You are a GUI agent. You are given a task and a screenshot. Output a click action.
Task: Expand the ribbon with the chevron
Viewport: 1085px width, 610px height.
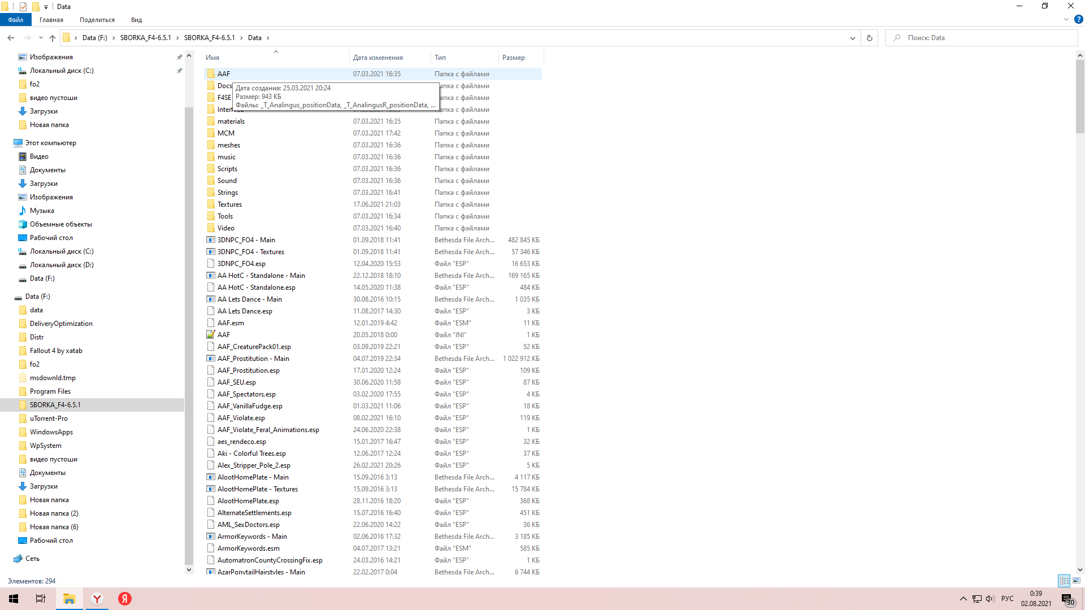coord(1066,19)
